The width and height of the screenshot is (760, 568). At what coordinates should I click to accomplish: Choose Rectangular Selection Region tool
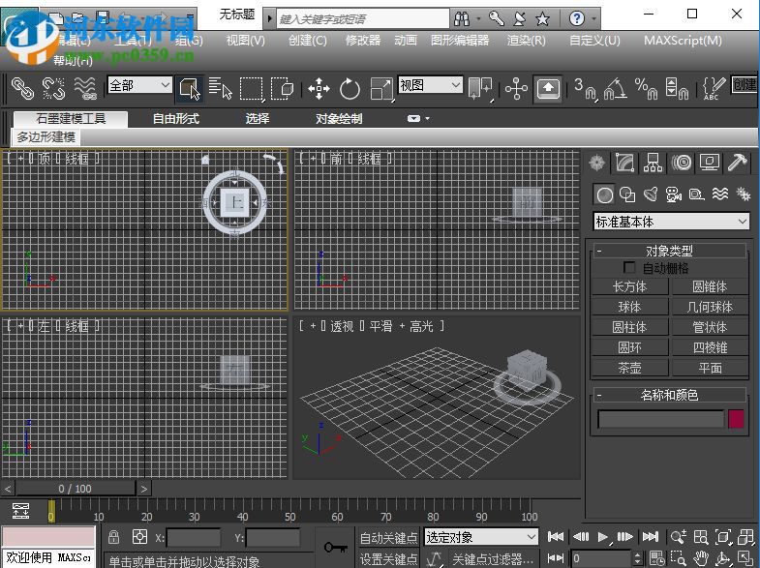point(252,89)
